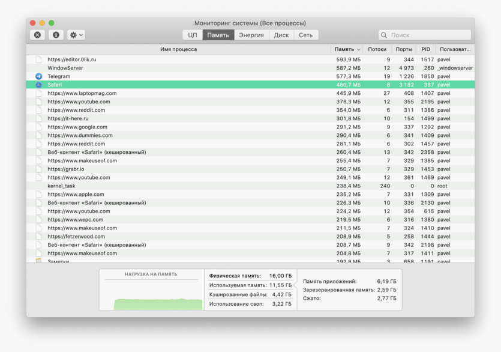Click the page icon next to https://grabr.io

39,169
